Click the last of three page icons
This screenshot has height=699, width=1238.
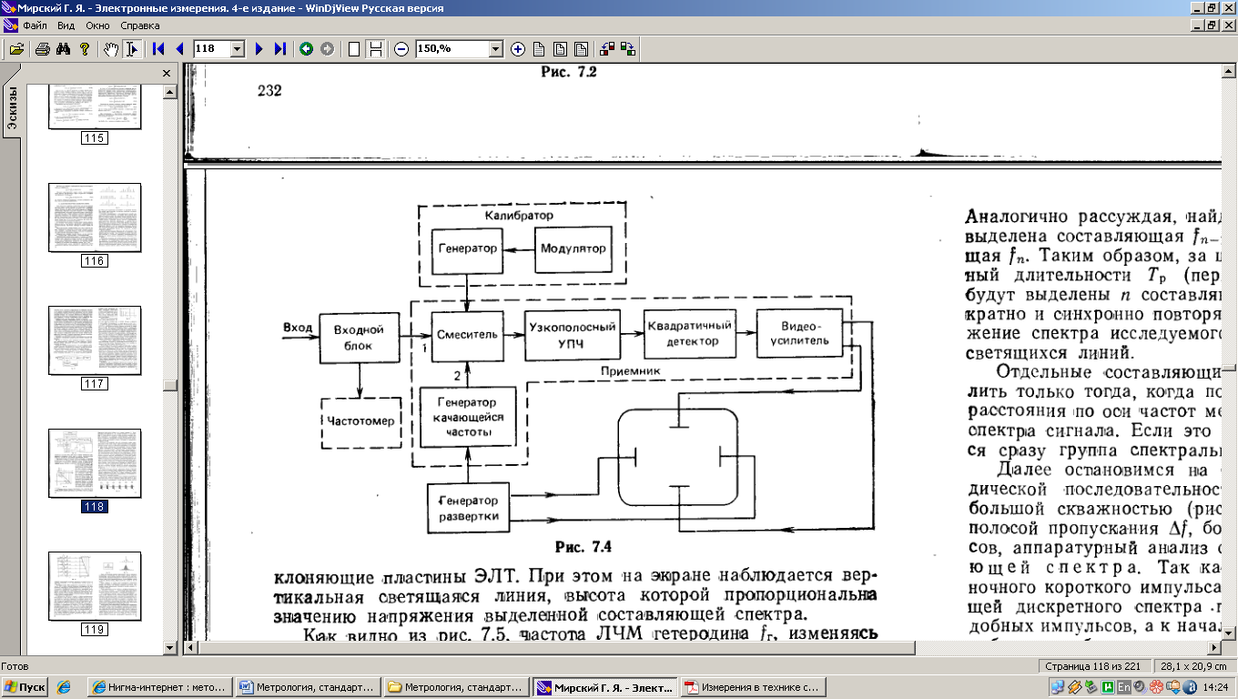[581, 49]
